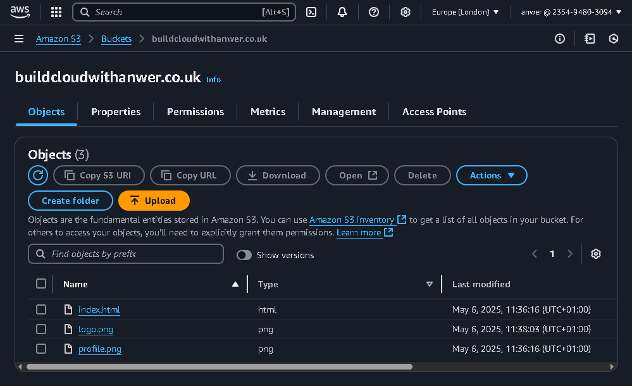The width and height of the screenshot is (632, 386).
Task: Open the profile.png object link
Action: pyautogui.click(x=99, y=349)
